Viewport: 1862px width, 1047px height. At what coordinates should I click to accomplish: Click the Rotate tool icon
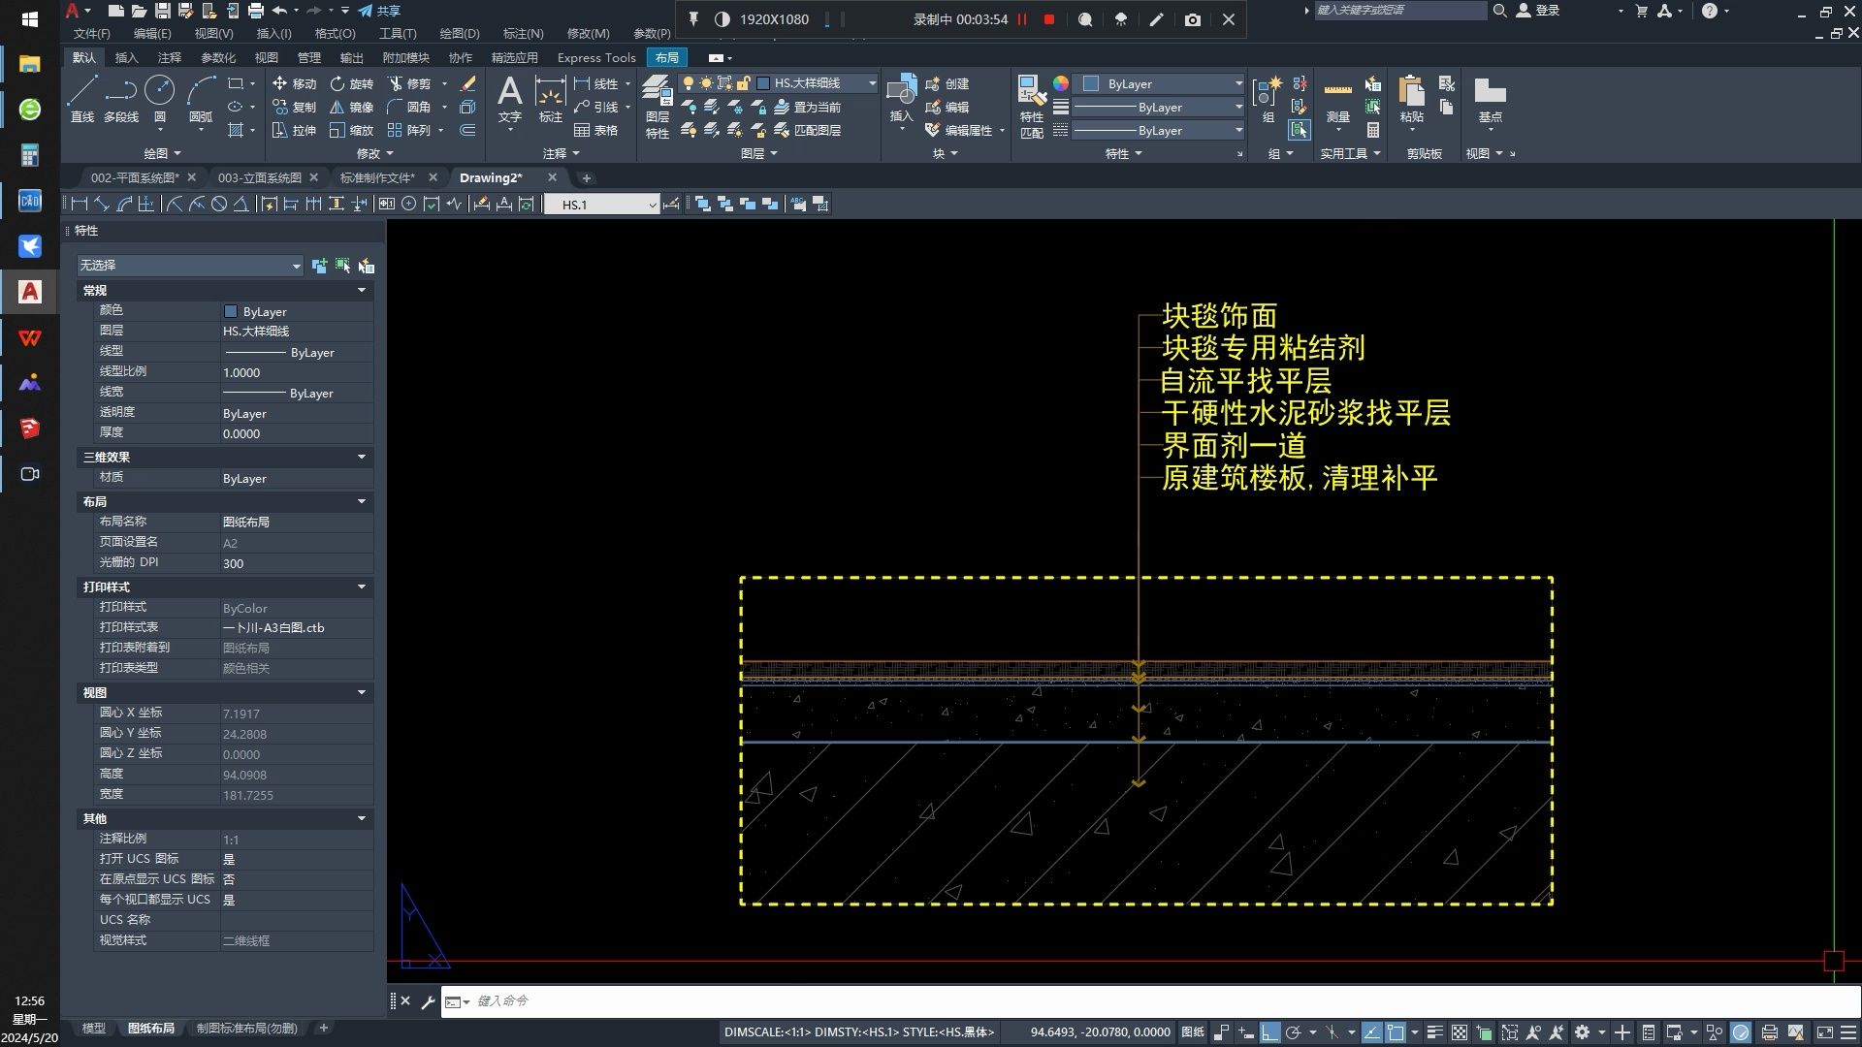337,84
